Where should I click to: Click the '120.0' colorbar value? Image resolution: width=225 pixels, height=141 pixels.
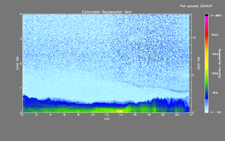coord(215,73)
